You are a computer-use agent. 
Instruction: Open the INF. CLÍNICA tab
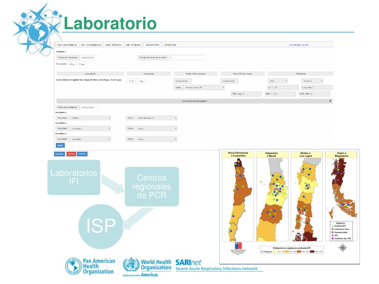coord(133,45)
